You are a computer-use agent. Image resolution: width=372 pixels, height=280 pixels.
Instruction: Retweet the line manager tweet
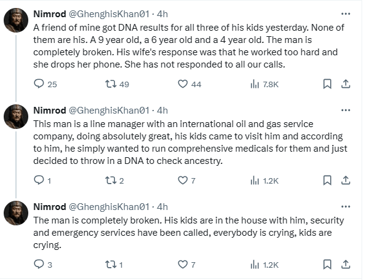click(x=110, y=181)
